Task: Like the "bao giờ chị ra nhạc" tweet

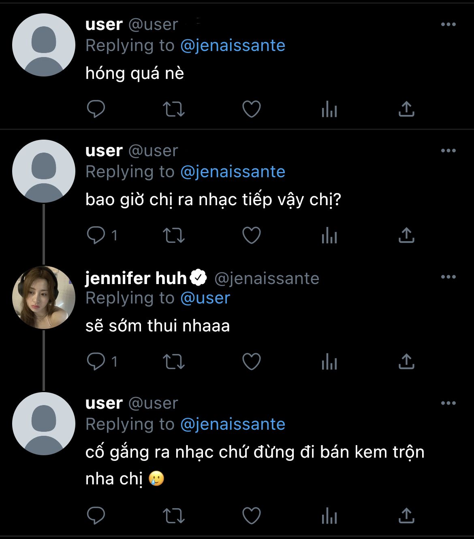Action: 251,235
